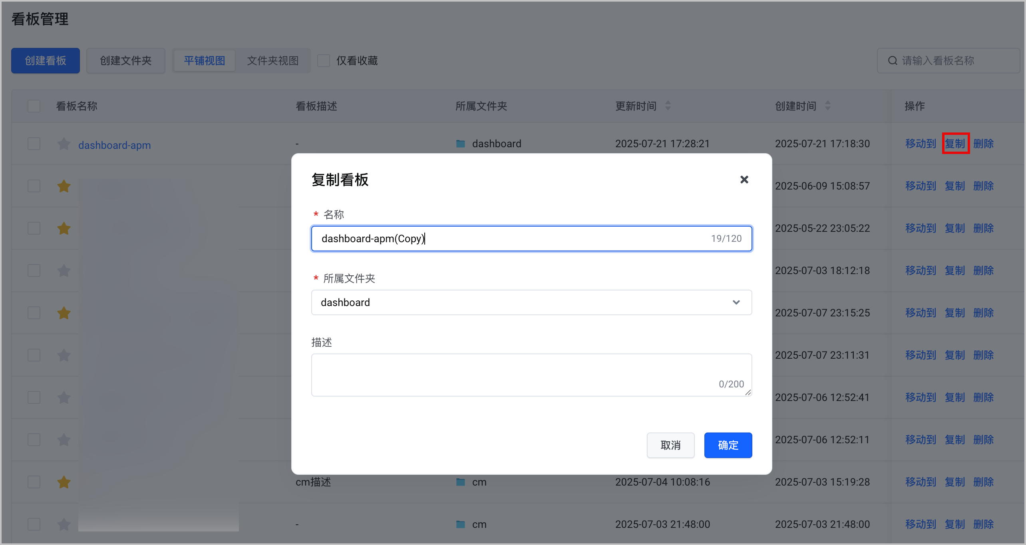Toggle the star in the bottom row
This screenshot has width=1026, height=545.
[64, 524]
